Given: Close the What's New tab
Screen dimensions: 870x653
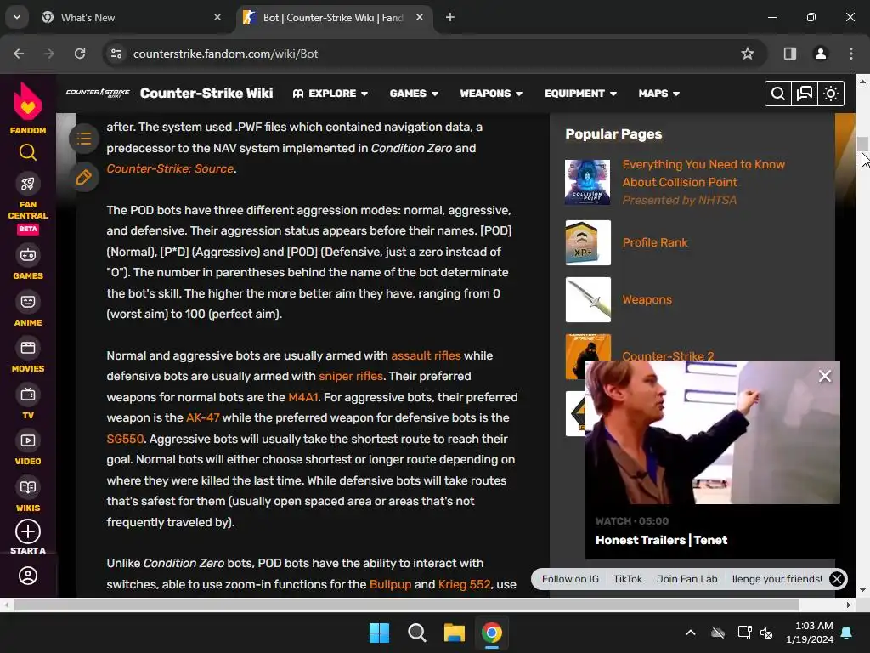Looking at the screenshot, I should [217, 17].
